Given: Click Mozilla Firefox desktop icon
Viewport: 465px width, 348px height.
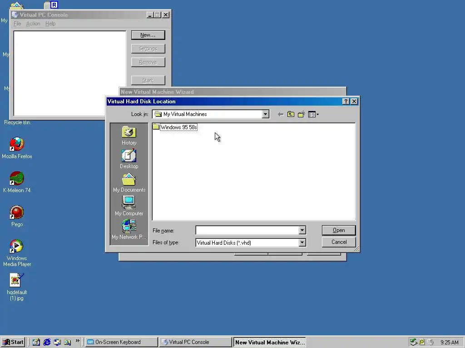Looking at the screenshot, I should coord(17,148).
